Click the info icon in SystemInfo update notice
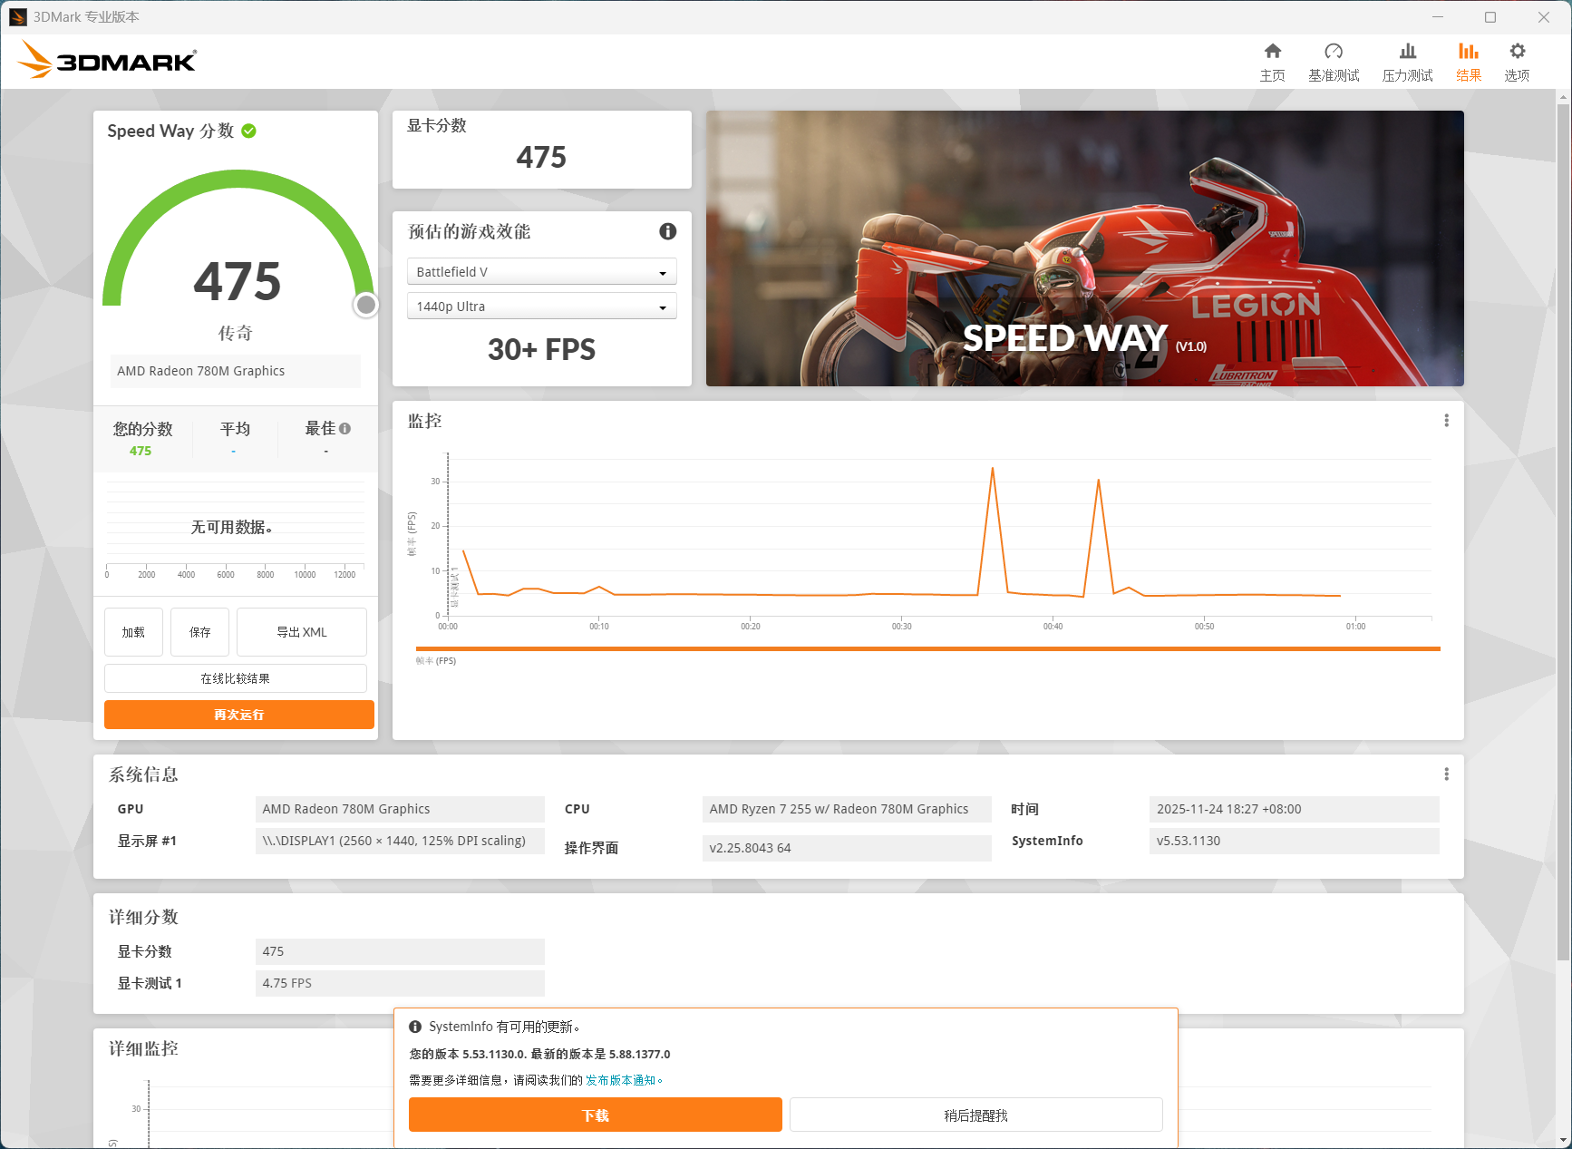Image resolution: width=1572 pixels, height=1149 pixels. (415, 1027)
